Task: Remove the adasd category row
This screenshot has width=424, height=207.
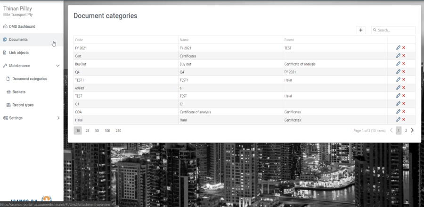Action: 404,88
